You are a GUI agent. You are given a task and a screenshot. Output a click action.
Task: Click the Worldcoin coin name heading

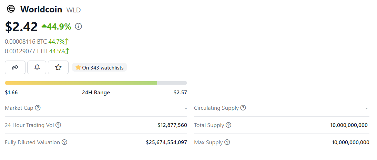tap(41, 10)
